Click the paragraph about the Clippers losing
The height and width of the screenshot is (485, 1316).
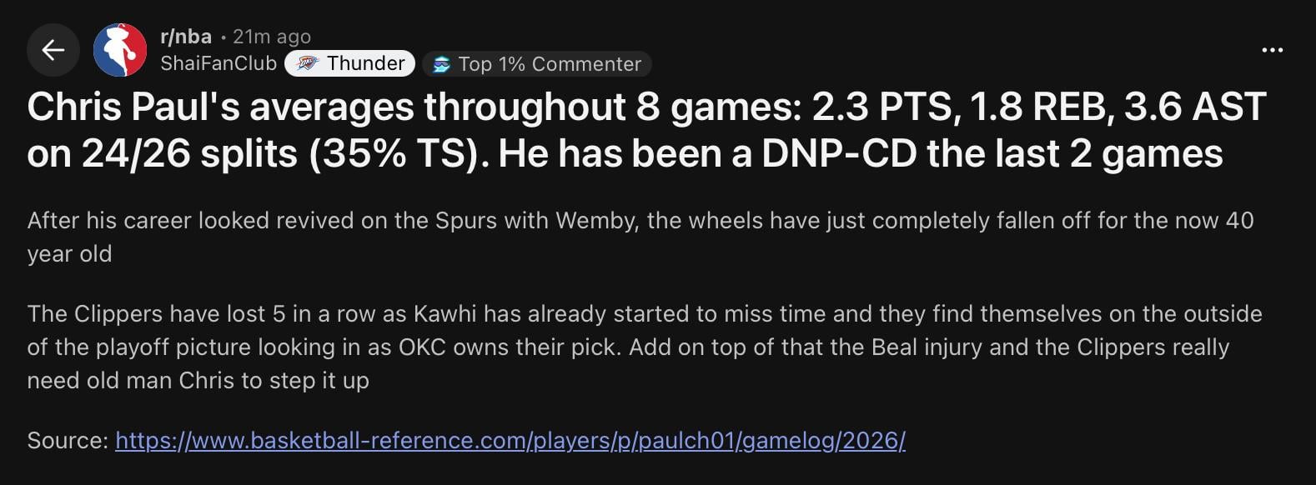pos(644,347)
